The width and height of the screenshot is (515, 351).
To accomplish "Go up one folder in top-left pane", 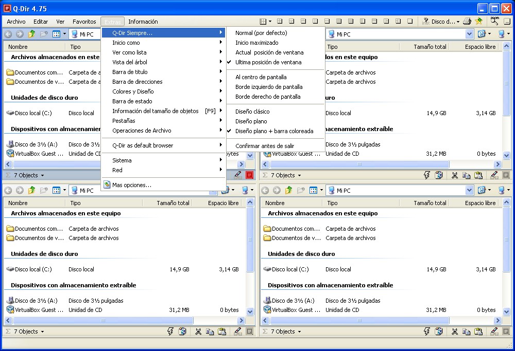I will pyautogui.click(x=31, y=34).
